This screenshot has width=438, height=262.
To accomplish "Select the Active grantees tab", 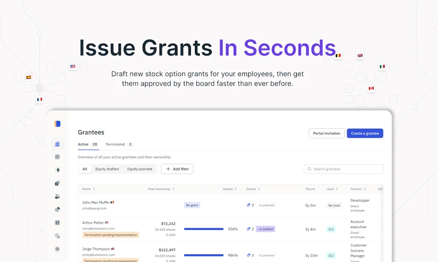I will pos(88,144).
